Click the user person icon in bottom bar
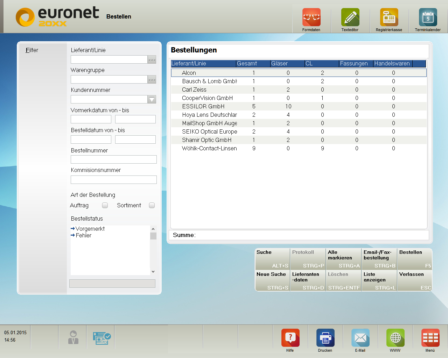448x358 pixels. 73,337
